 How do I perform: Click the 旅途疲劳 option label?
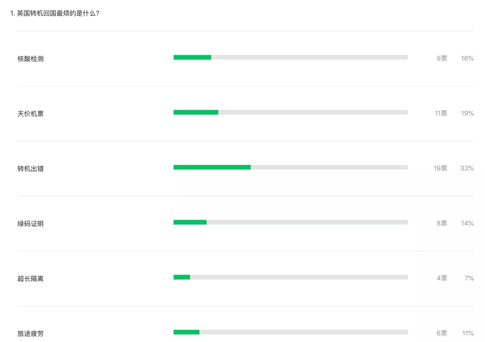click(x=31, y=333)
